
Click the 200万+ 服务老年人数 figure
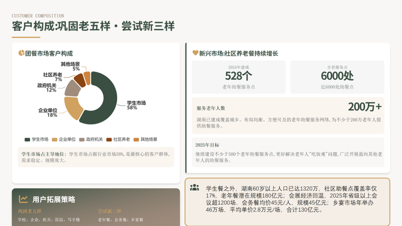click(x=365, y=107)
